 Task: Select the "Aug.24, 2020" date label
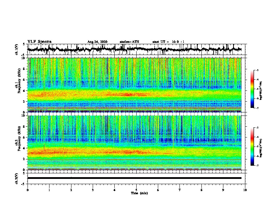[x=97, y=42]
